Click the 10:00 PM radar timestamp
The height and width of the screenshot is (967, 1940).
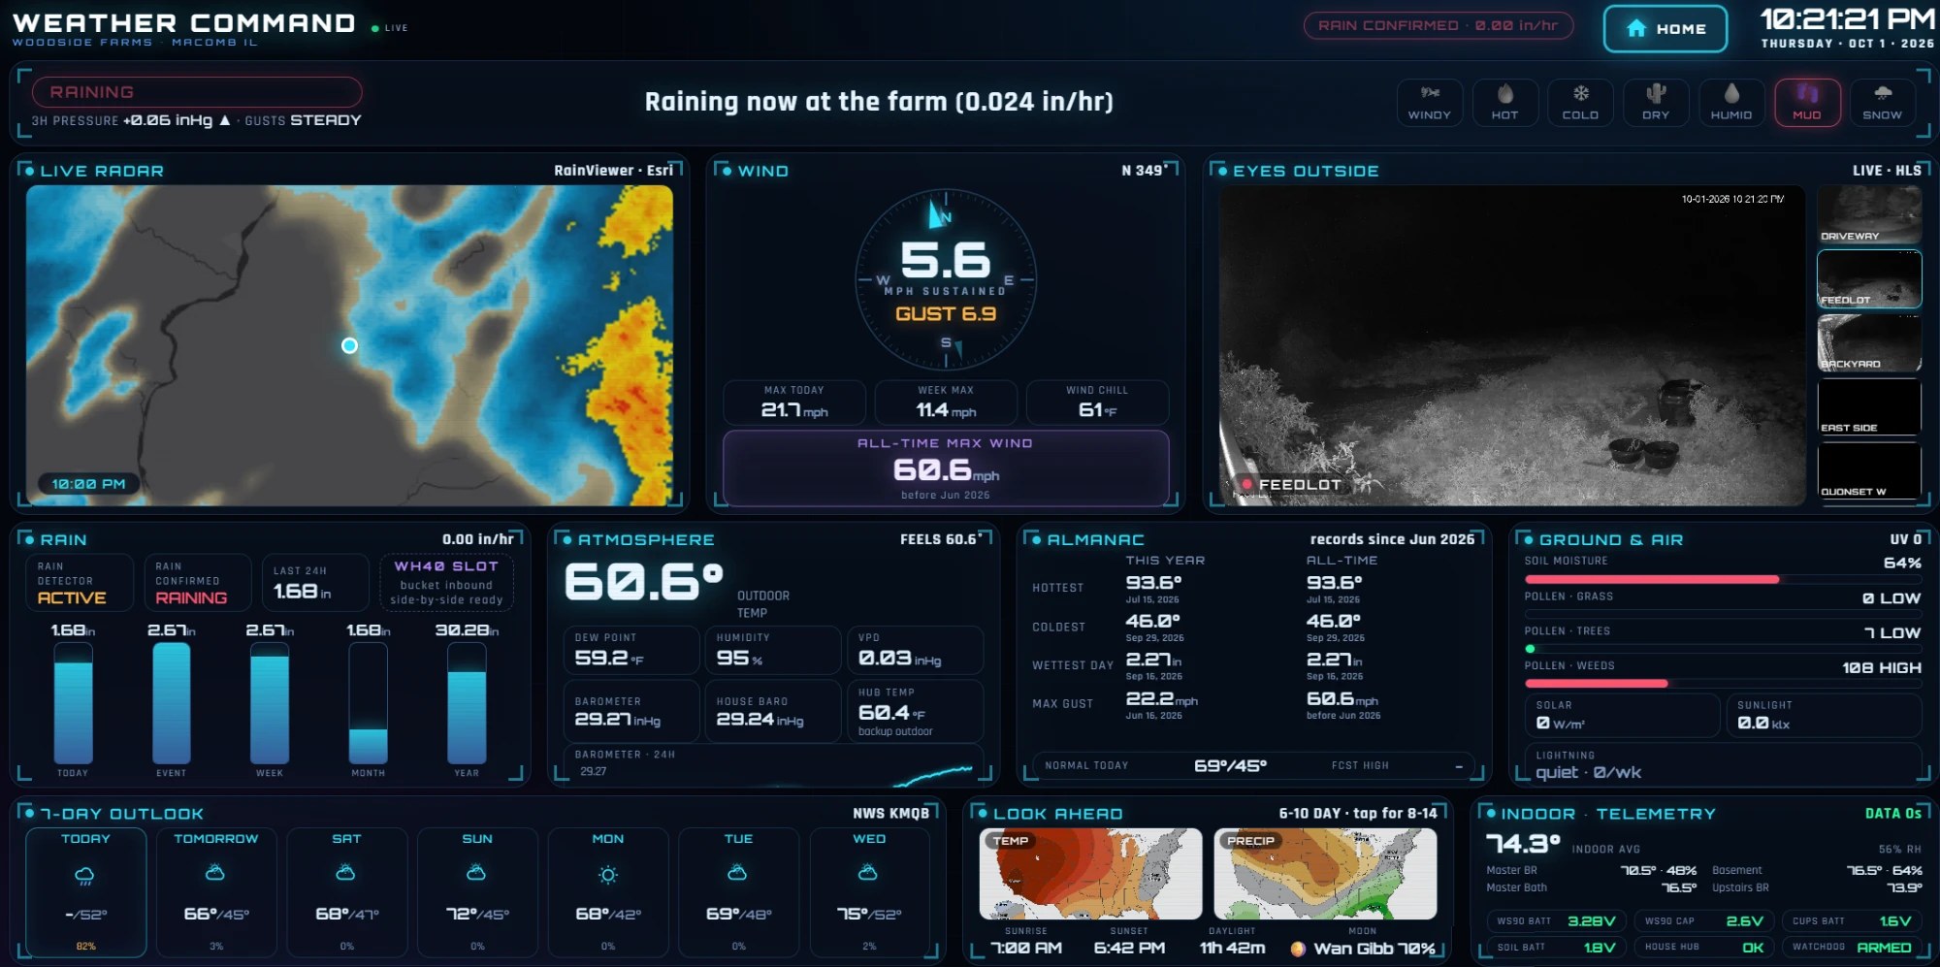click(88, 484)
